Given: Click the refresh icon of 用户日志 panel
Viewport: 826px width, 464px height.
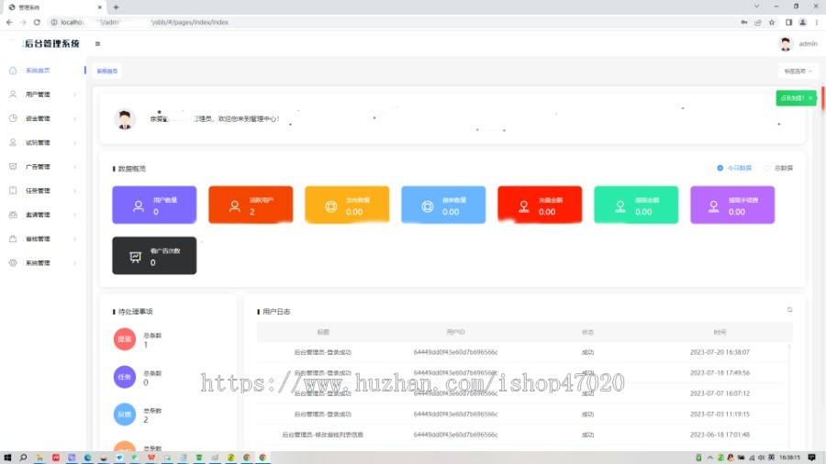Looking at the screenshot, I should [789, 310].
